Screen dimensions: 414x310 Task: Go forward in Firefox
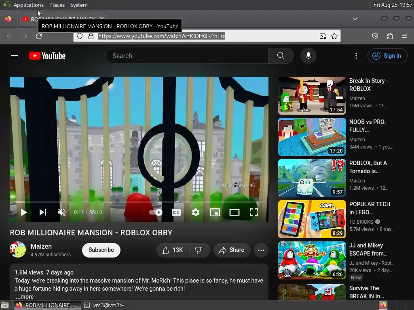coord(24,36)
